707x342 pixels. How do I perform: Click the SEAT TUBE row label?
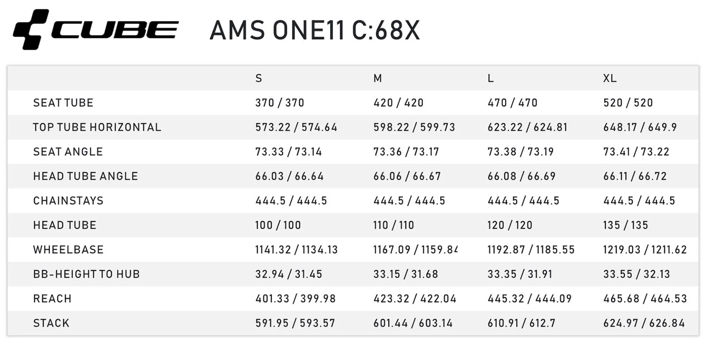(63, 103)
